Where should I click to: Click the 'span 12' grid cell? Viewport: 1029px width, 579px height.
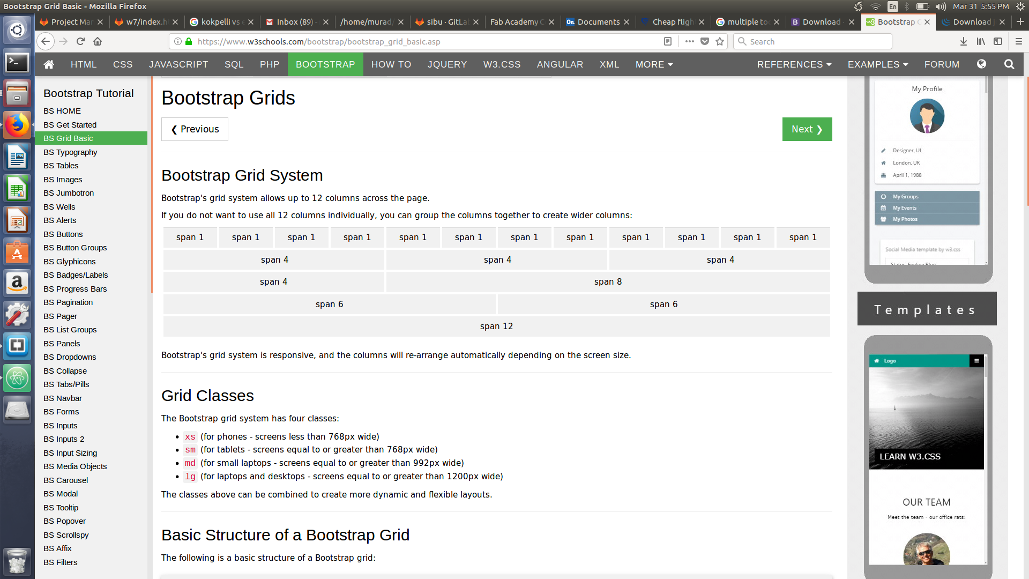(x=496, y=326)
